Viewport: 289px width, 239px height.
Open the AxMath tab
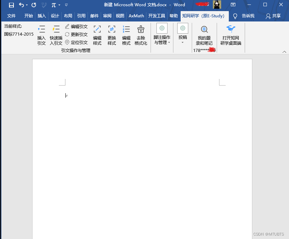pos(136,16)
